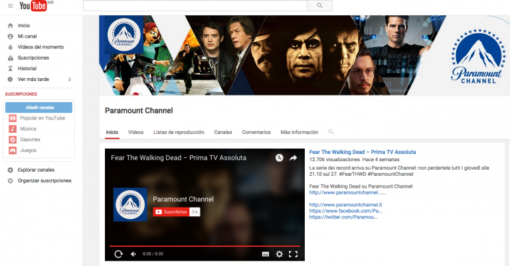
Task: Click the Paramount avatar on the banner
Action: (124, 34)
